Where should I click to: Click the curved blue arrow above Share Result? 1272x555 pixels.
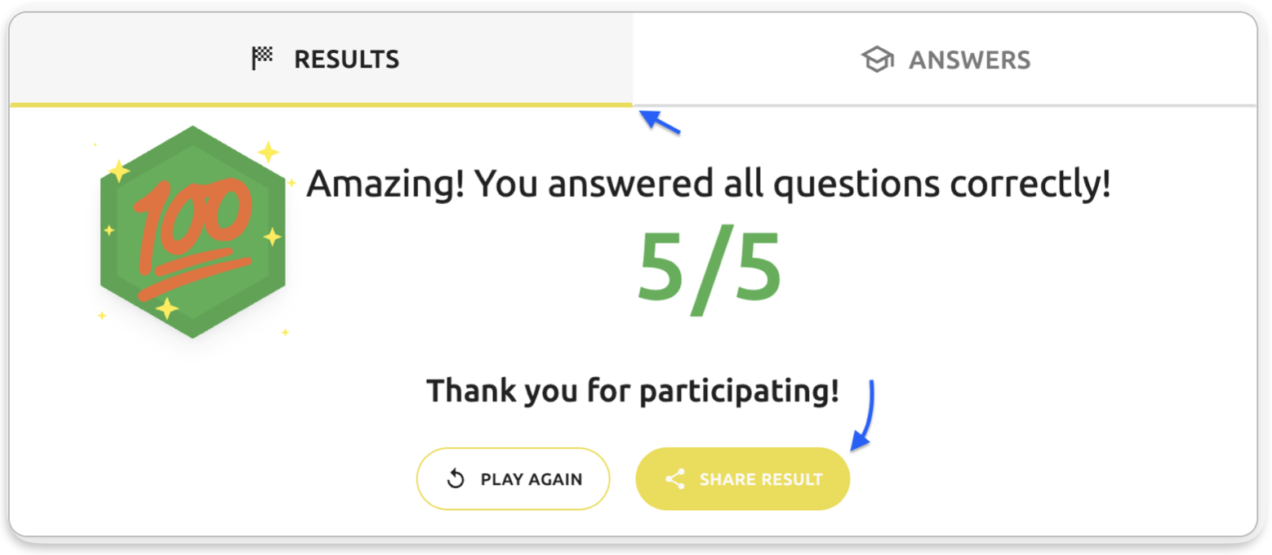[x=865, y=415]
